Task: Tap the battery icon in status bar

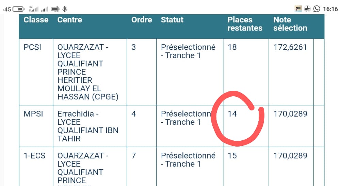Action: pos(19,9)
